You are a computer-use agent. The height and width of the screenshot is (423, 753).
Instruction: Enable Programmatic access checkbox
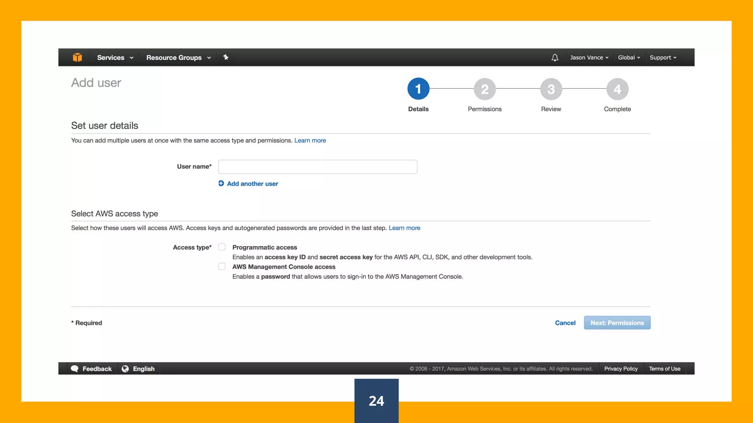point(222,247)
